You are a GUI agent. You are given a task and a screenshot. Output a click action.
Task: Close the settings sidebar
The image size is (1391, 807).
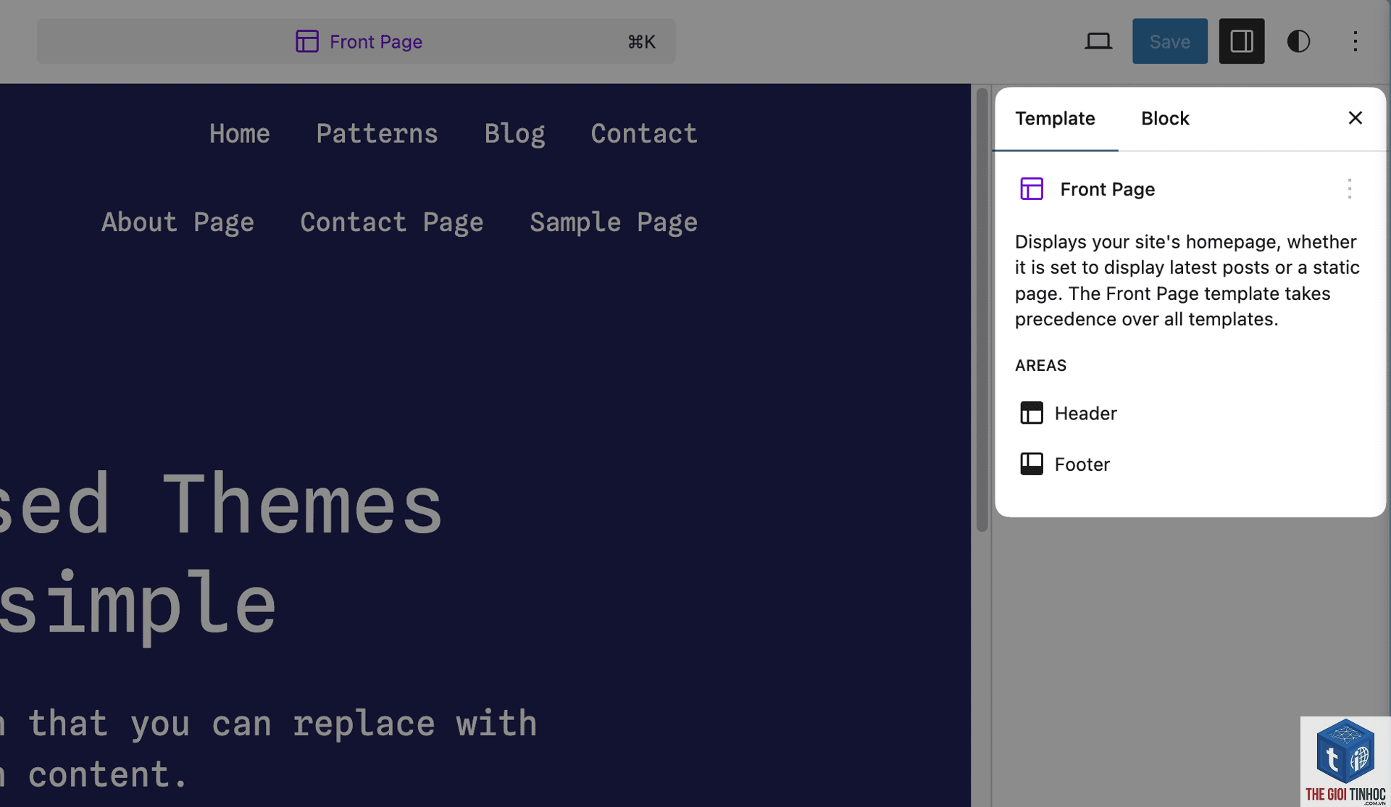(x=1355, y=118)
